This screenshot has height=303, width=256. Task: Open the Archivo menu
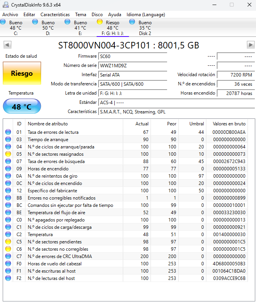pos(10,15)
